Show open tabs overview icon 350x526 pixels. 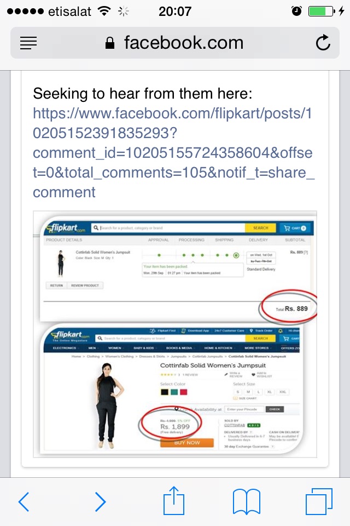[x=319, y=501]
